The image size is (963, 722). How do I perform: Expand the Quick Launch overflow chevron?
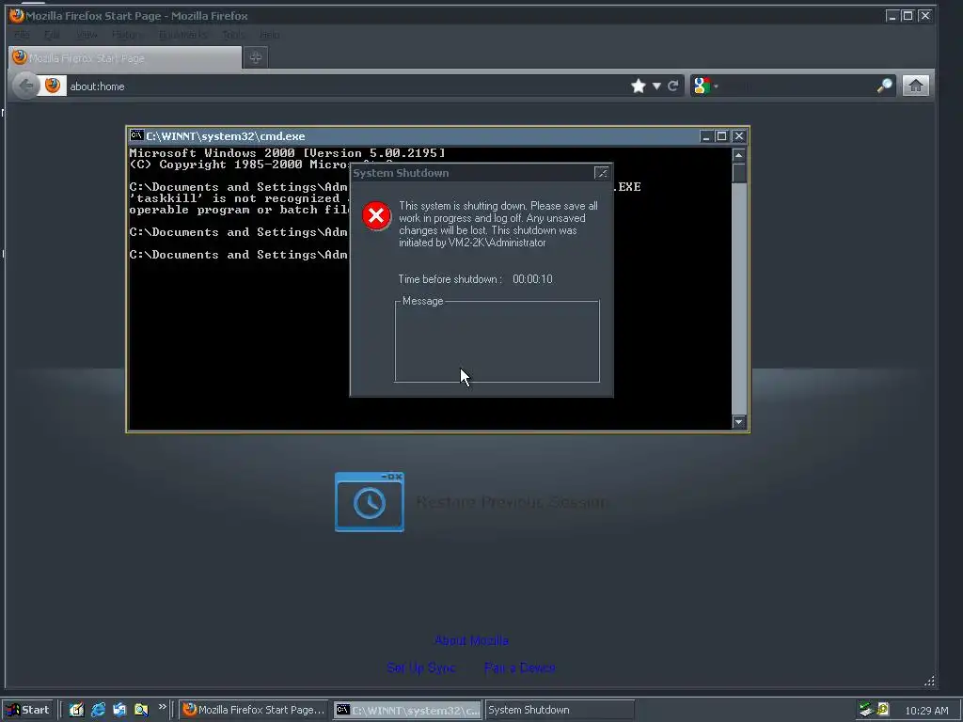tap(162, 707)
